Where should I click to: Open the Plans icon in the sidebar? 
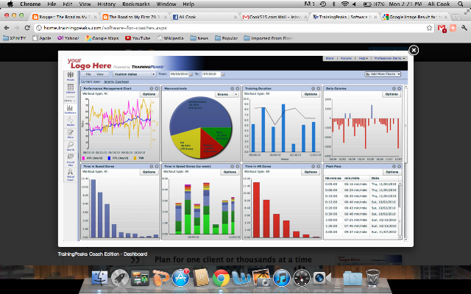click(x=71, y=134)
